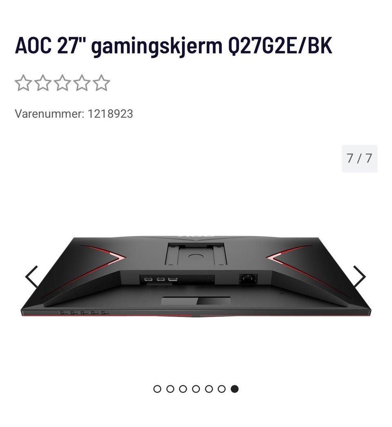
Task: Go to previous product image arrow
Action: click(31, 277)
